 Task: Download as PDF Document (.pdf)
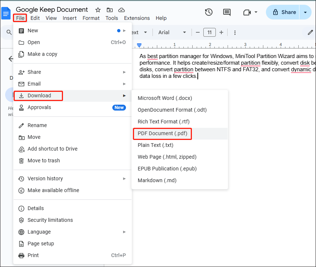tap(180, 134)
